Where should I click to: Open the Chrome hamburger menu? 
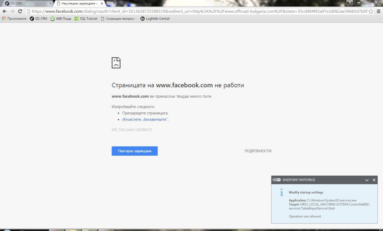[x=379, y=11]
